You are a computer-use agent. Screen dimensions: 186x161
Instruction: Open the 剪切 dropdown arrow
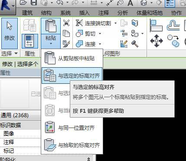click(x=100, y=34)
